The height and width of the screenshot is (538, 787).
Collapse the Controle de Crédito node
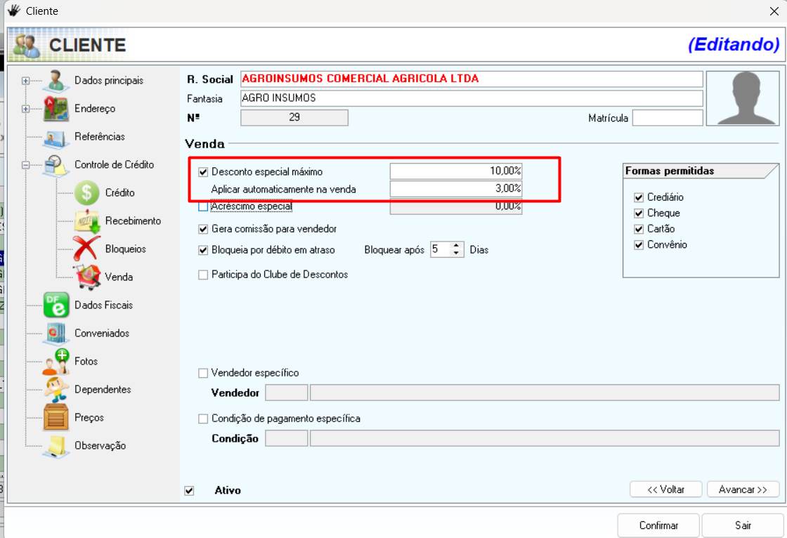(26, 165)
